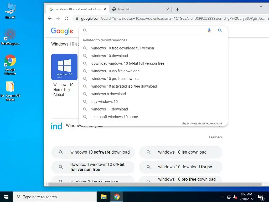The height and width of the screenshot is (202, 269).
Task: Click the 'Type here to search' taskbar box
Action: click(x=55, y=197)
